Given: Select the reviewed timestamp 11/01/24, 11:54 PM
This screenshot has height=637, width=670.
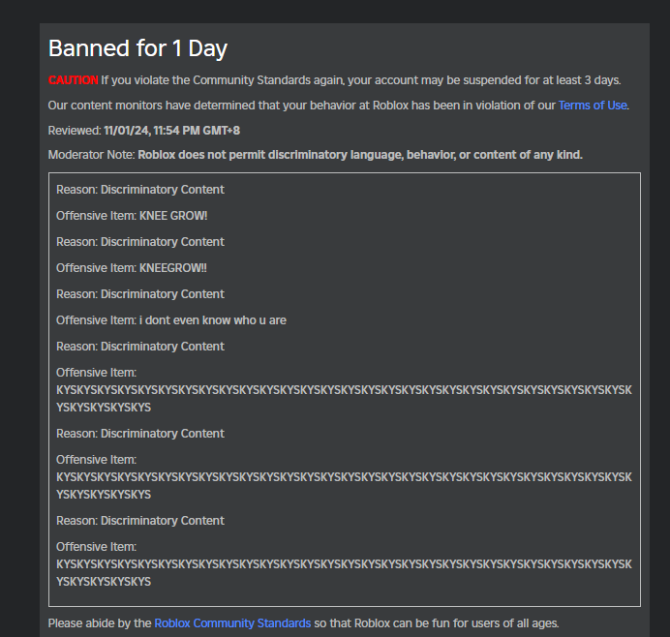Looking at the screenshot, I should 152,131.
